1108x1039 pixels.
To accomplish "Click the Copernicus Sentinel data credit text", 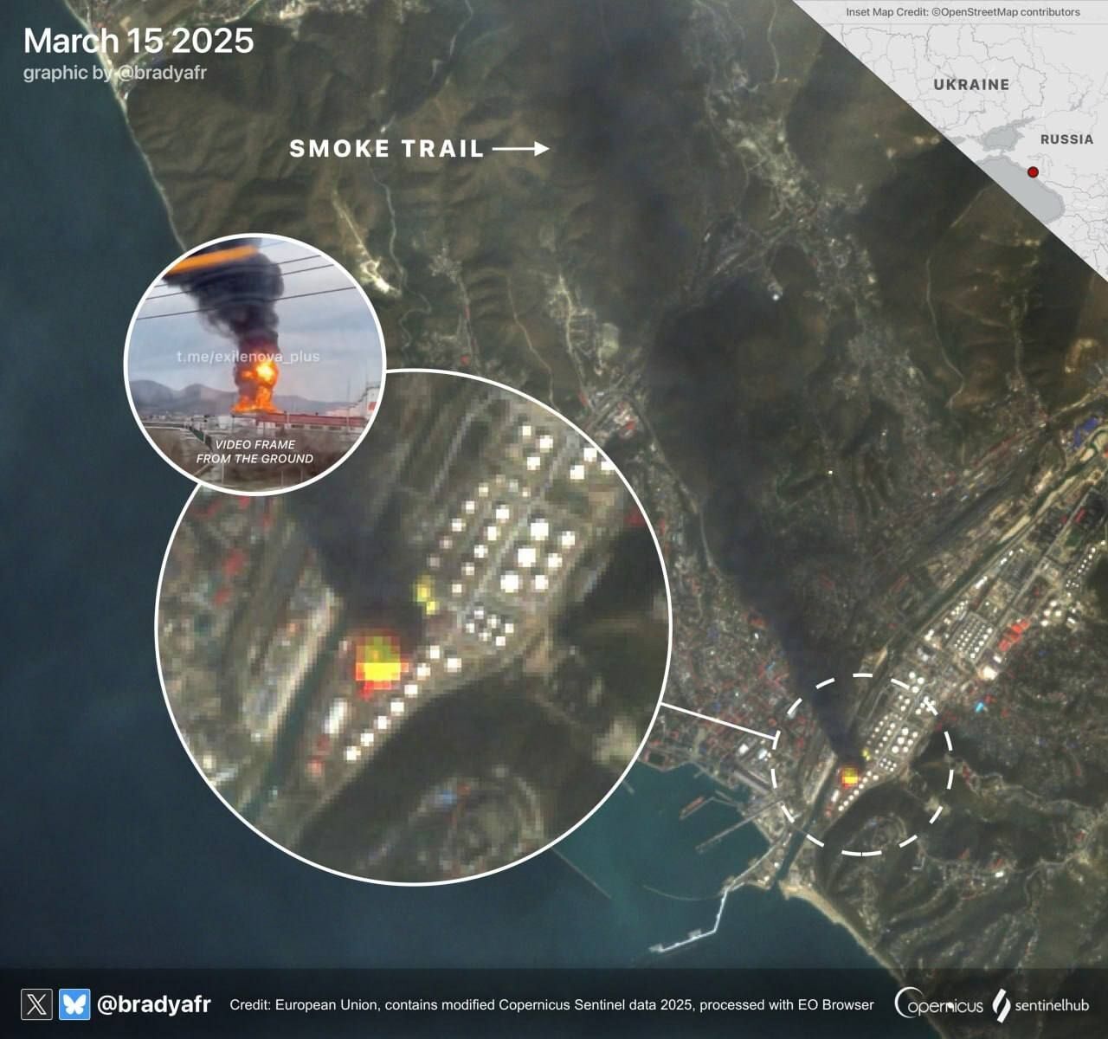I will [551, 1005].
